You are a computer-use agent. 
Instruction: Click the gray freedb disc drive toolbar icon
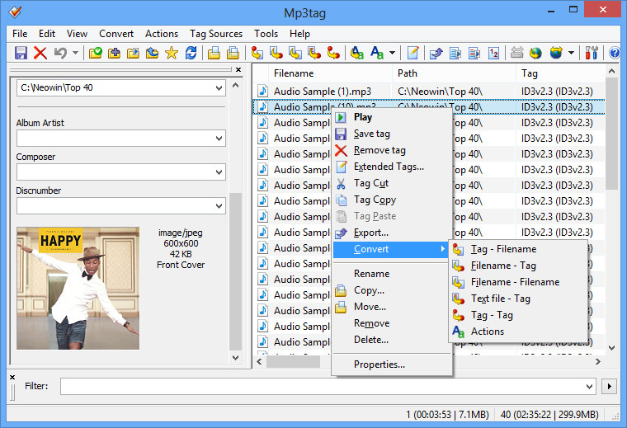(x=516, y=53)
